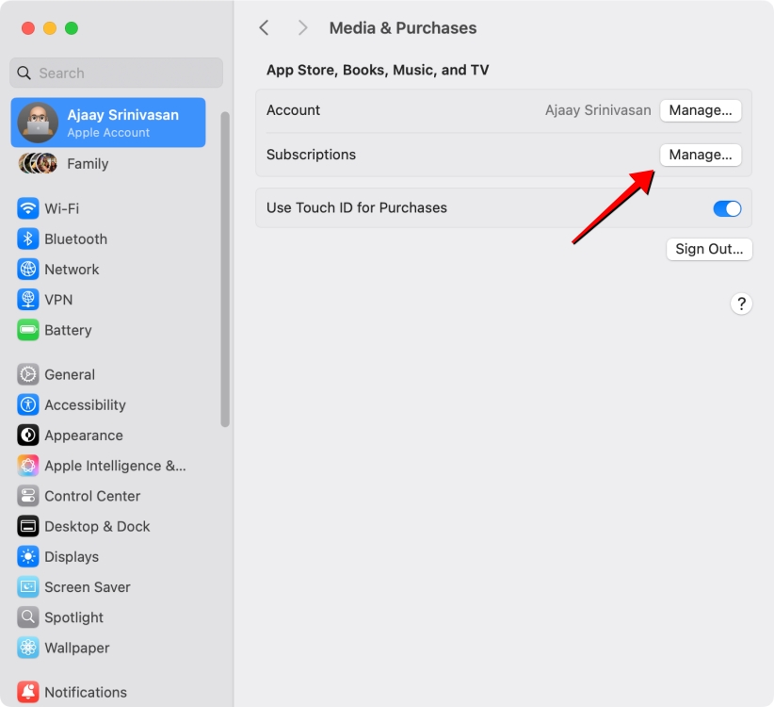Open the Bluetooth settings label
The height and width of the screenshot is (707, 774).
pyautogui.click(x=76, y=239)
